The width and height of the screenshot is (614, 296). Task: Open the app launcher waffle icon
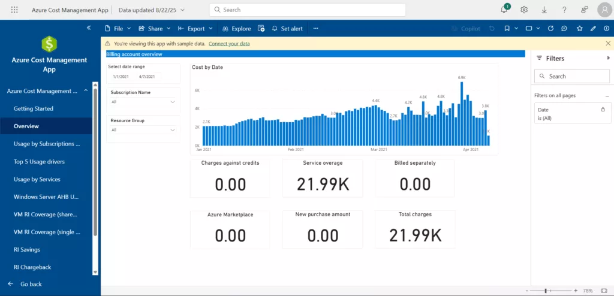tap(14, 10)
